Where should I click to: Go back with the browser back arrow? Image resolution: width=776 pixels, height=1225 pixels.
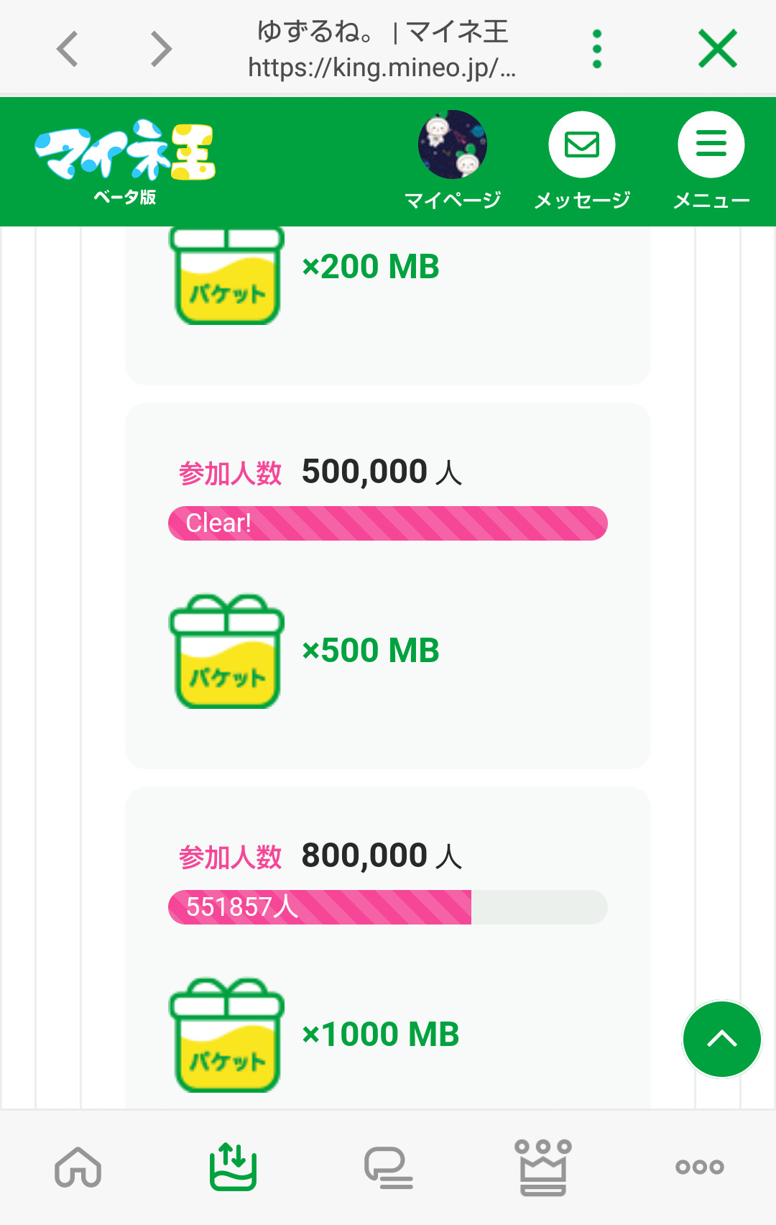(x=68, y=49)
